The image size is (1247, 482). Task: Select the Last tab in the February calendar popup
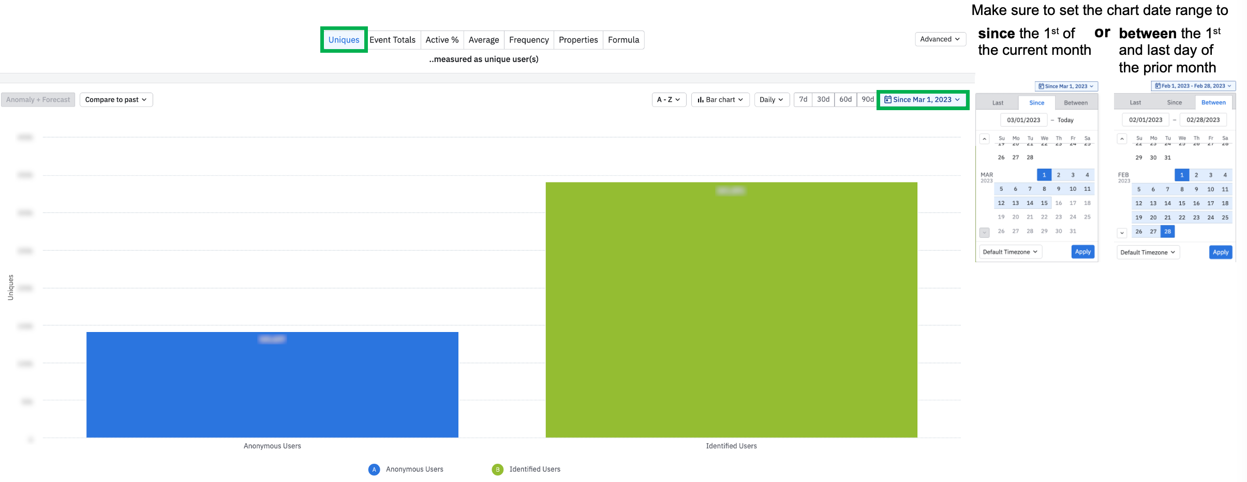point(1135,103)
